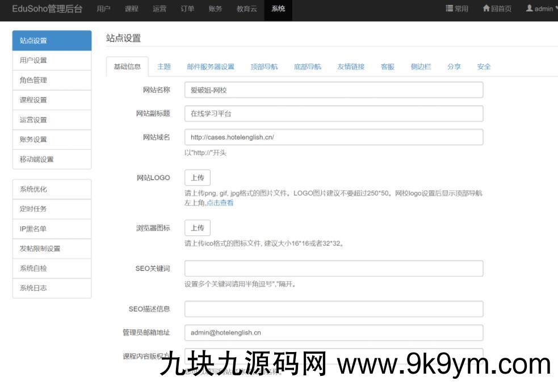558x385 pixels.
Task: Switch to the 主题 tab
Action: pos(164,66)
